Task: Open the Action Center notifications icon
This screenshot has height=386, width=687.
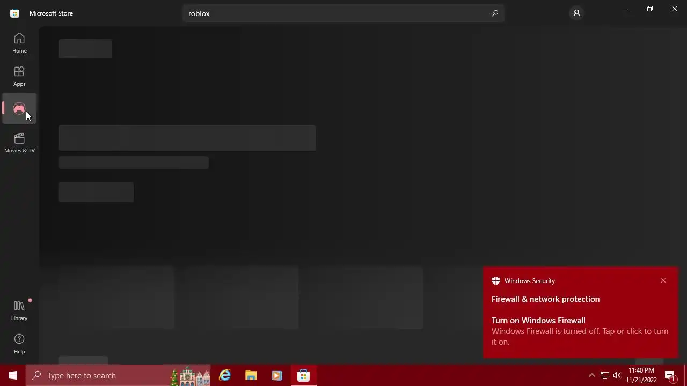Action: (670, 375)
